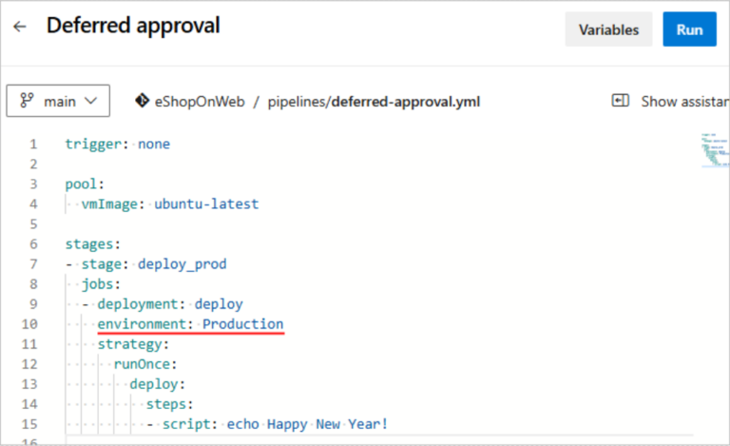Click 'vmImage: ubuntu-latest' text
The image size is (730, 446).
[170, 204]
